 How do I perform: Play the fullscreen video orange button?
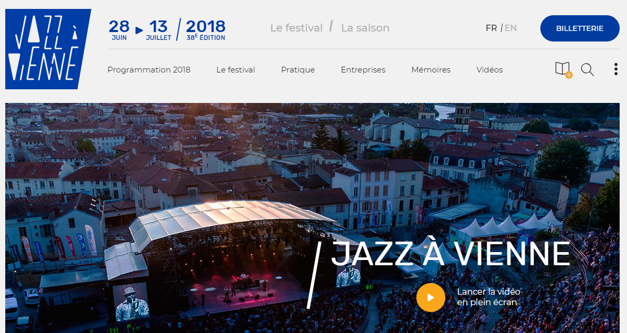[x=431, y=297]
